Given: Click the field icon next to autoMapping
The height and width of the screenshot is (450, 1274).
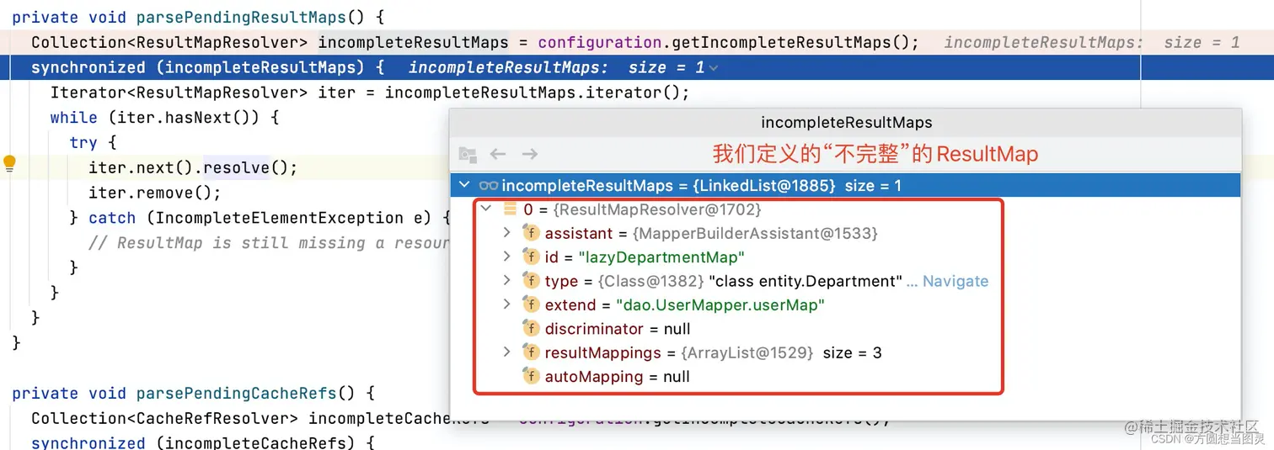Looking at the screenshot, I should click(x=531, y=376).
